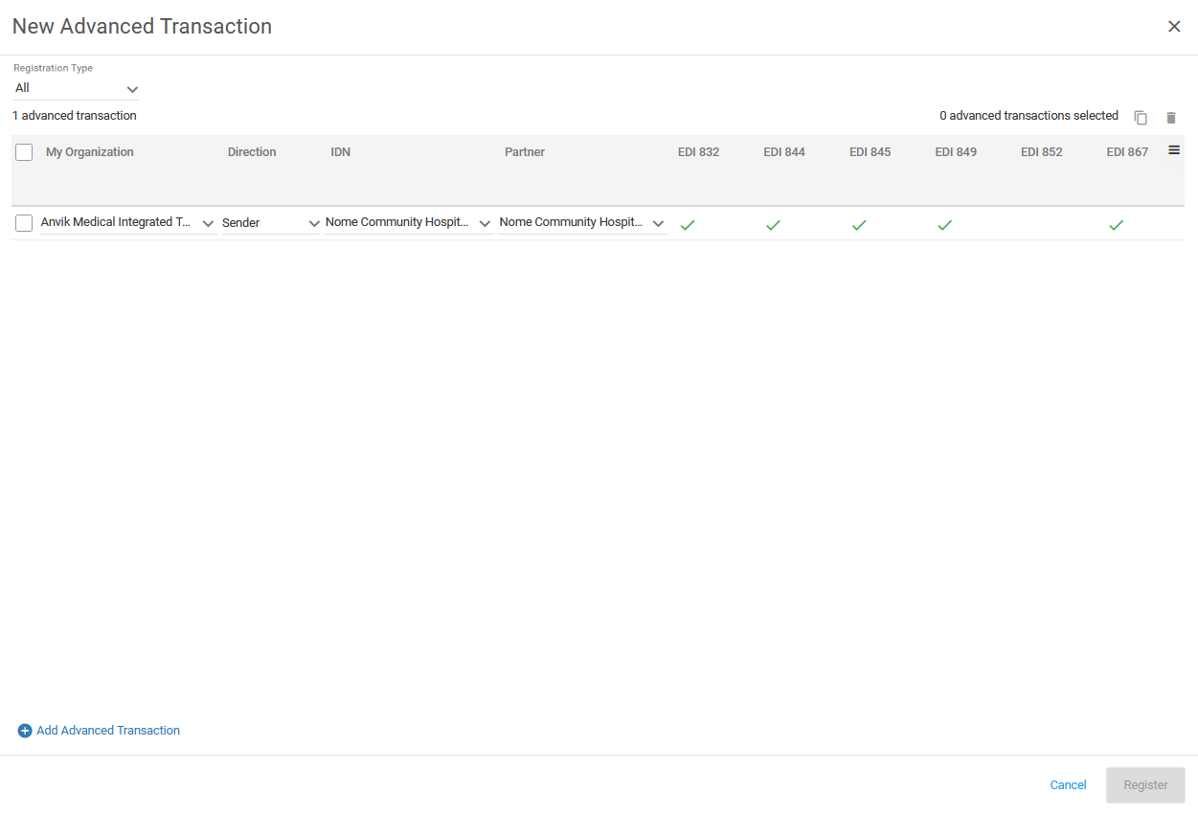This screenshot has width=1198, height=815.
Task: Click the Cancel button
Action: [x=1068, y=784]
